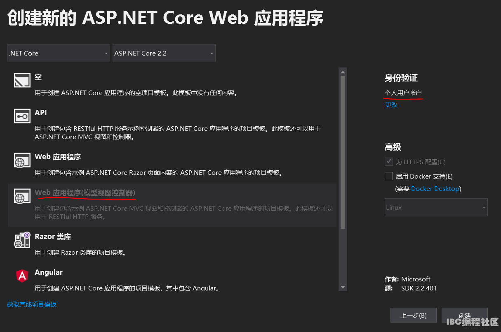Select the Empty (空) template icon
Screen dimensions: 501x332
(x=22, y=80)
